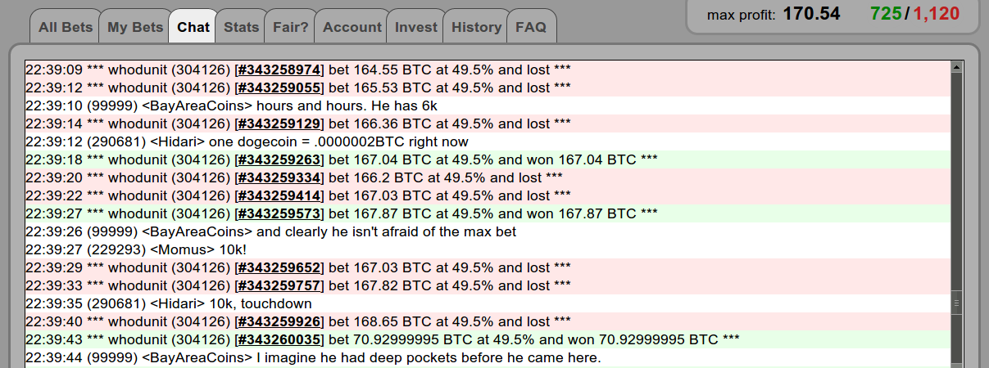Open the Fair? tab
This screenshot has height=368, width=989.
pyautogui.click(x=290, y=27)
